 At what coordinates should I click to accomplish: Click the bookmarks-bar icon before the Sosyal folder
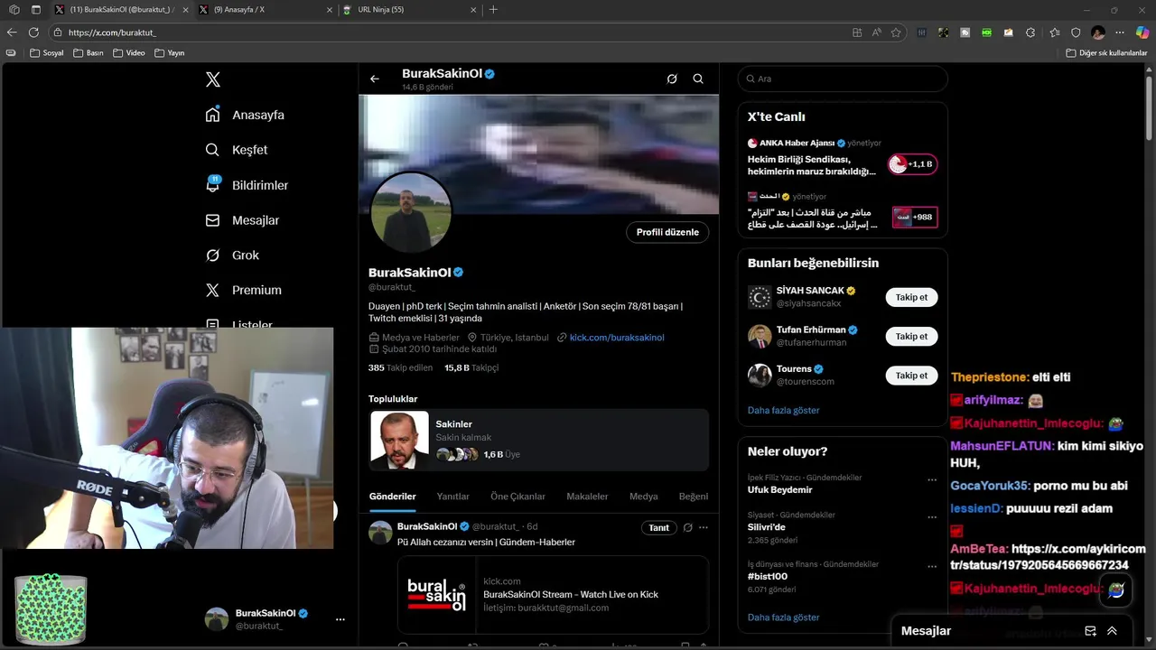point(11,53)
